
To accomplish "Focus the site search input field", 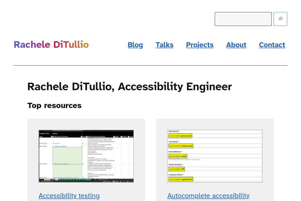I will tap(243, 19).
